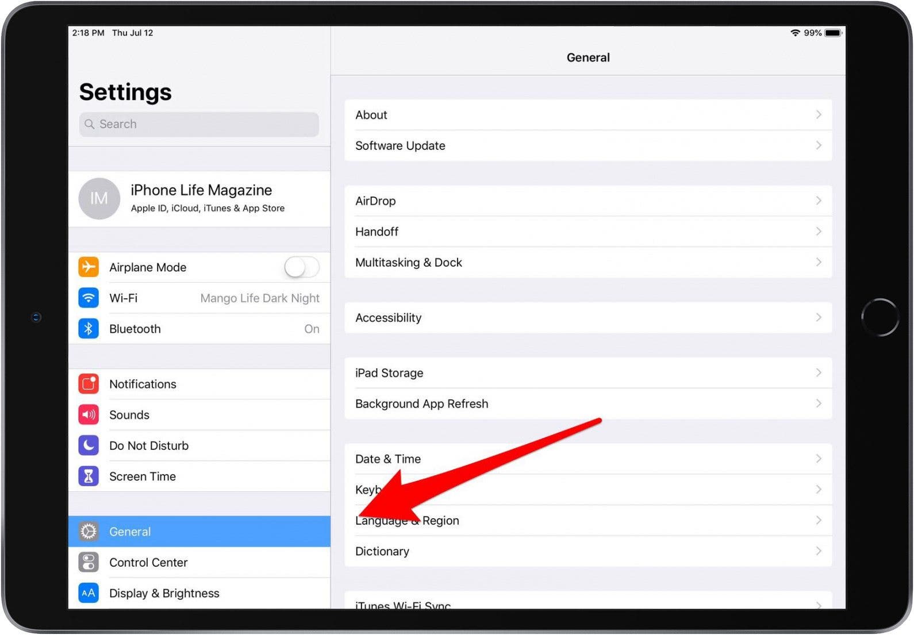Open the About chevron
This screenshot has width=914, height=635.
pos(819,115)
